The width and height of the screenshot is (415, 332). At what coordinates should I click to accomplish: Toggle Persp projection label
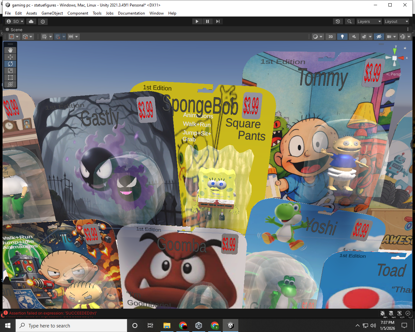[394, 74]
